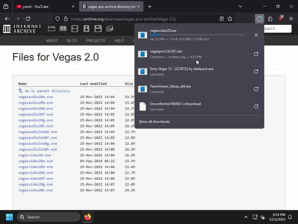The width and height of the screenshot is (298, 224).
Task: Open Internet Archive web section icon
Action: (51, 29)
